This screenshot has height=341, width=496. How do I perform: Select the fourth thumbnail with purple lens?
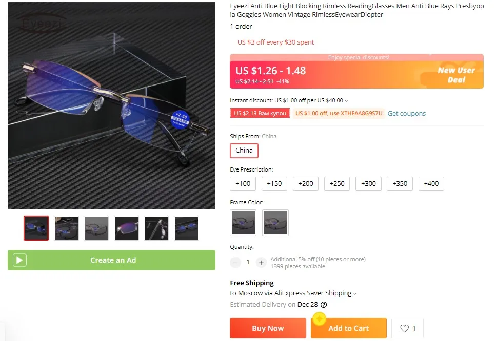[126, 228]
